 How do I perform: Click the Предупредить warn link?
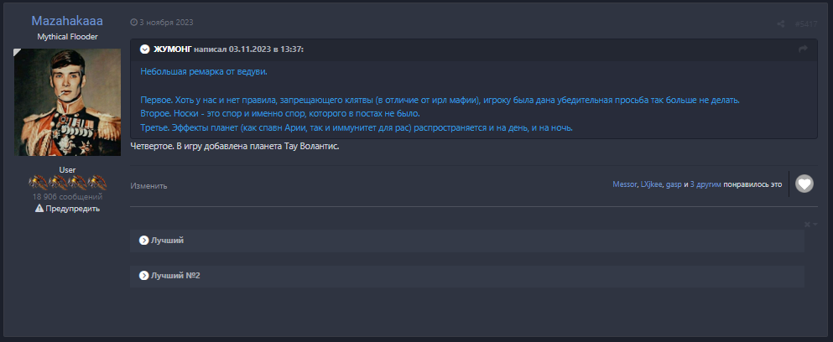(72, 209)
